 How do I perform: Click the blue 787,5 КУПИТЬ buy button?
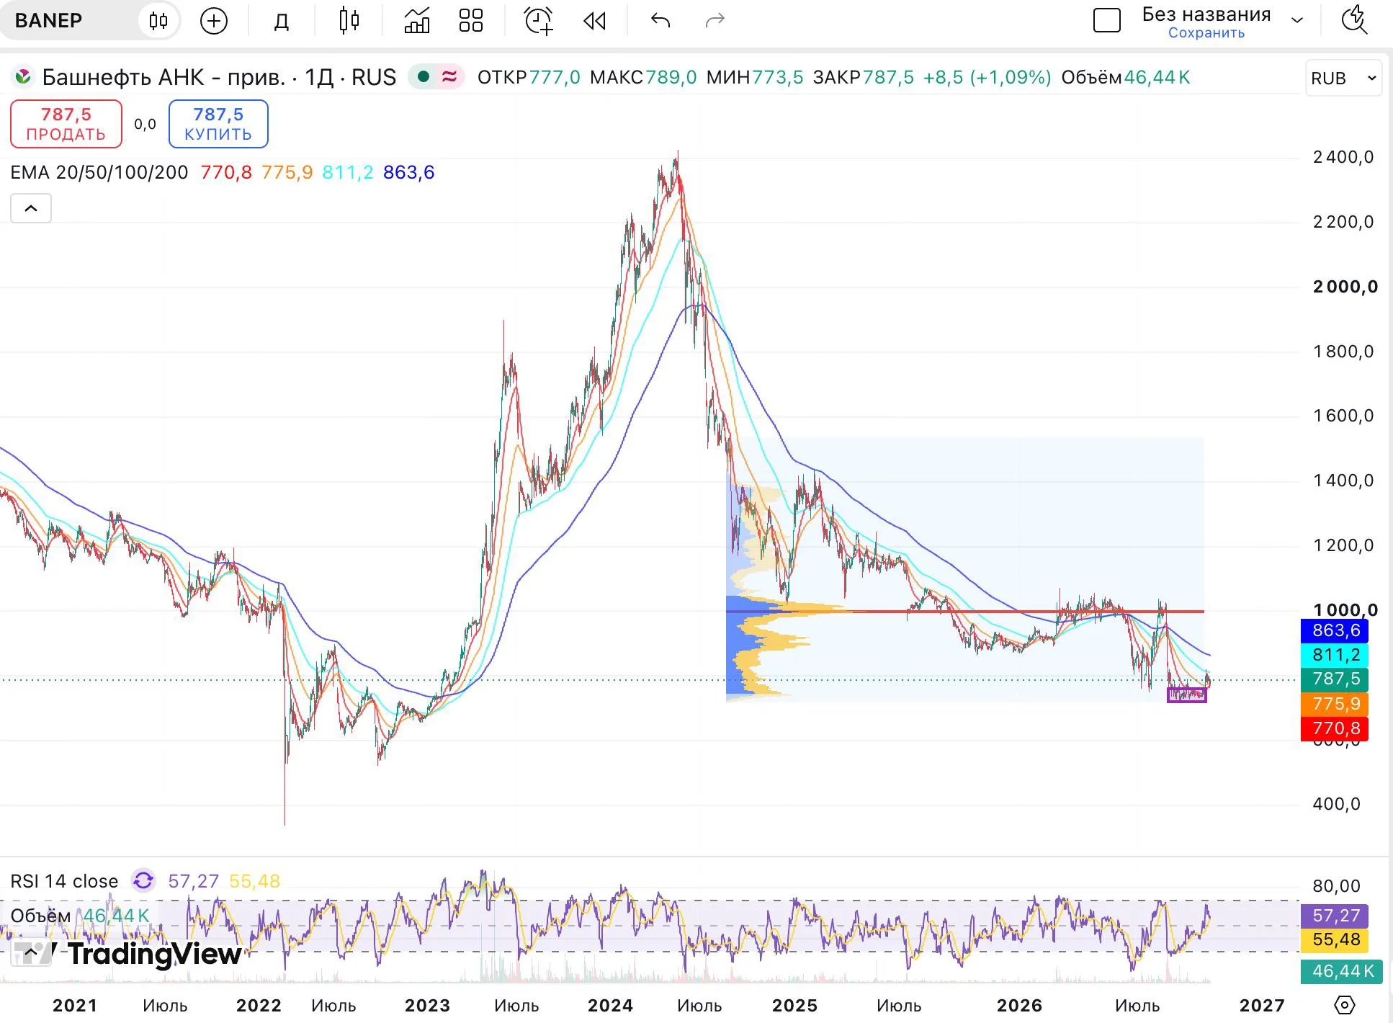(218, 124)
